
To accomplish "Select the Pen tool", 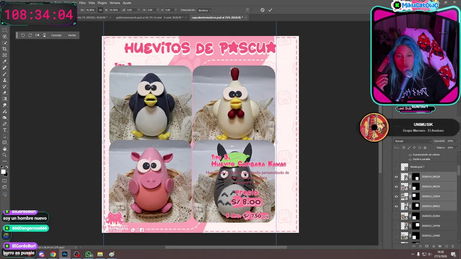I will pos(5,124).
